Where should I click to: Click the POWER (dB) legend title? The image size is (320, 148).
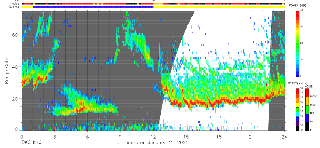click(x=297, y=5)
